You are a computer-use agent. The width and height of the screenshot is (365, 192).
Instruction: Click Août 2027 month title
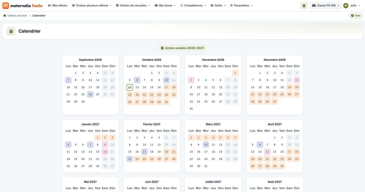[275, 182]
